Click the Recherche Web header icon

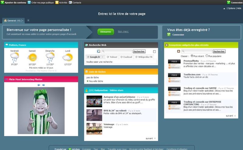pyautogui.click(x=87, y=45)
